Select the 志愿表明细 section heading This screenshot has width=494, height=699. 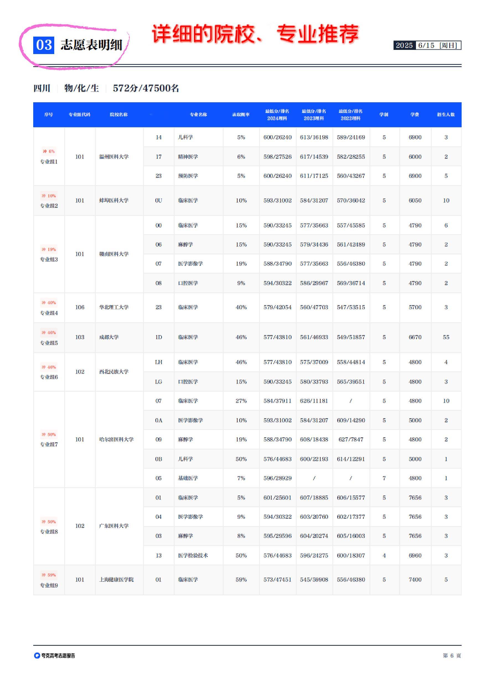point(91,45)
